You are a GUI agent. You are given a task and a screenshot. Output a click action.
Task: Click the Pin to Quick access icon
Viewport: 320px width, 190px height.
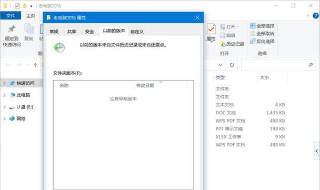click(12, 29)
